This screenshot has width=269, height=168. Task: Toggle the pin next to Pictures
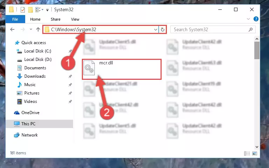pos(70,93)
